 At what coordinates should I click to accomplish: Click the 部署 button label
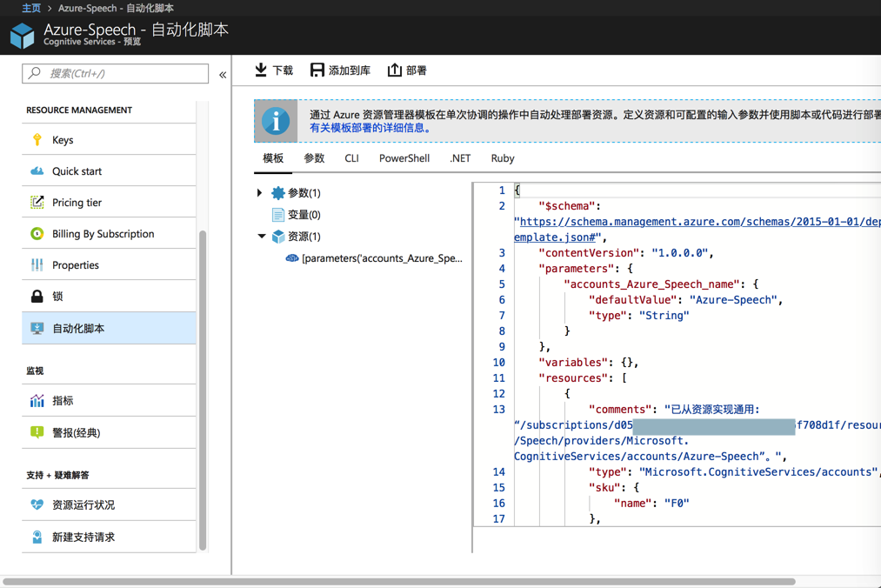coord(417,70)
